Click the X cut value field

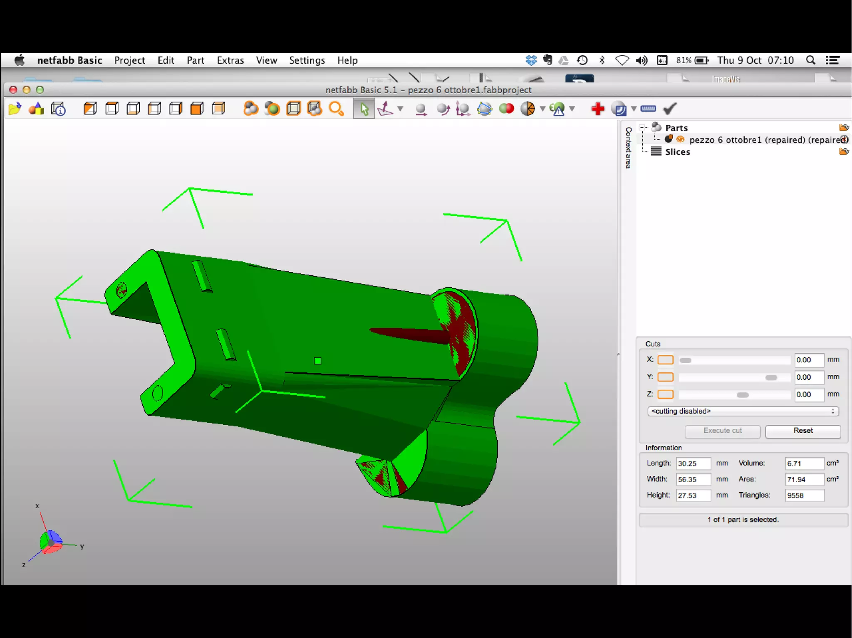pyautogui.click(x=809, y=360)
